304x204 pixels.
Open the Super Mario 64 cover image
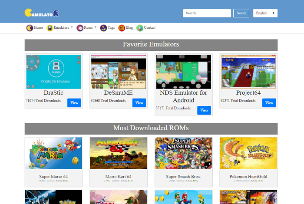click(54, 153)
